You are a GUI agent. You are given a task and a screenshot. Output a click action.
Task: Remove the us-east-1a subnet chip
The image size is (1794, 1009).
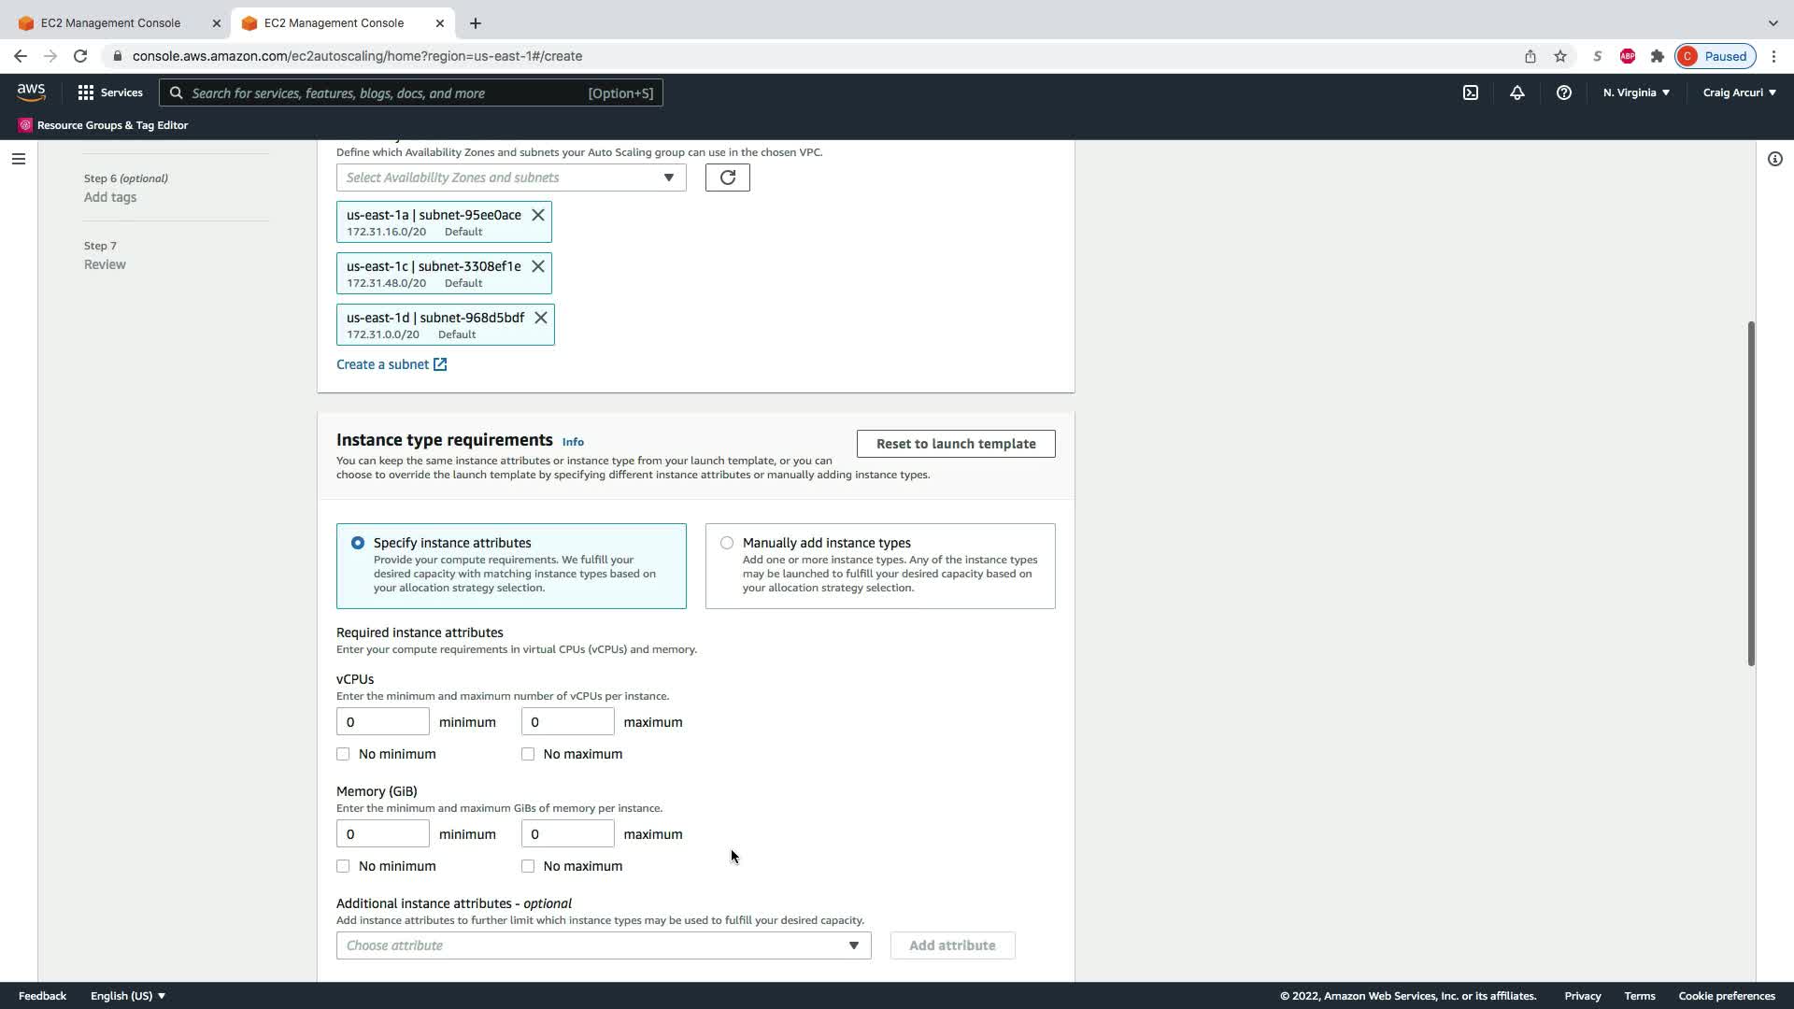[538, 215]
